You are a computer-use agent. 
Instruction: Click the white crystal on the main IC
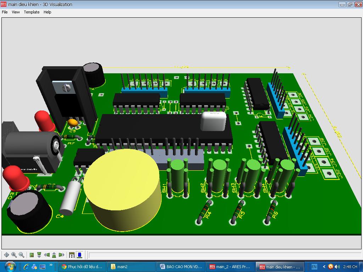pyautogui.click(x=213, y=121)
